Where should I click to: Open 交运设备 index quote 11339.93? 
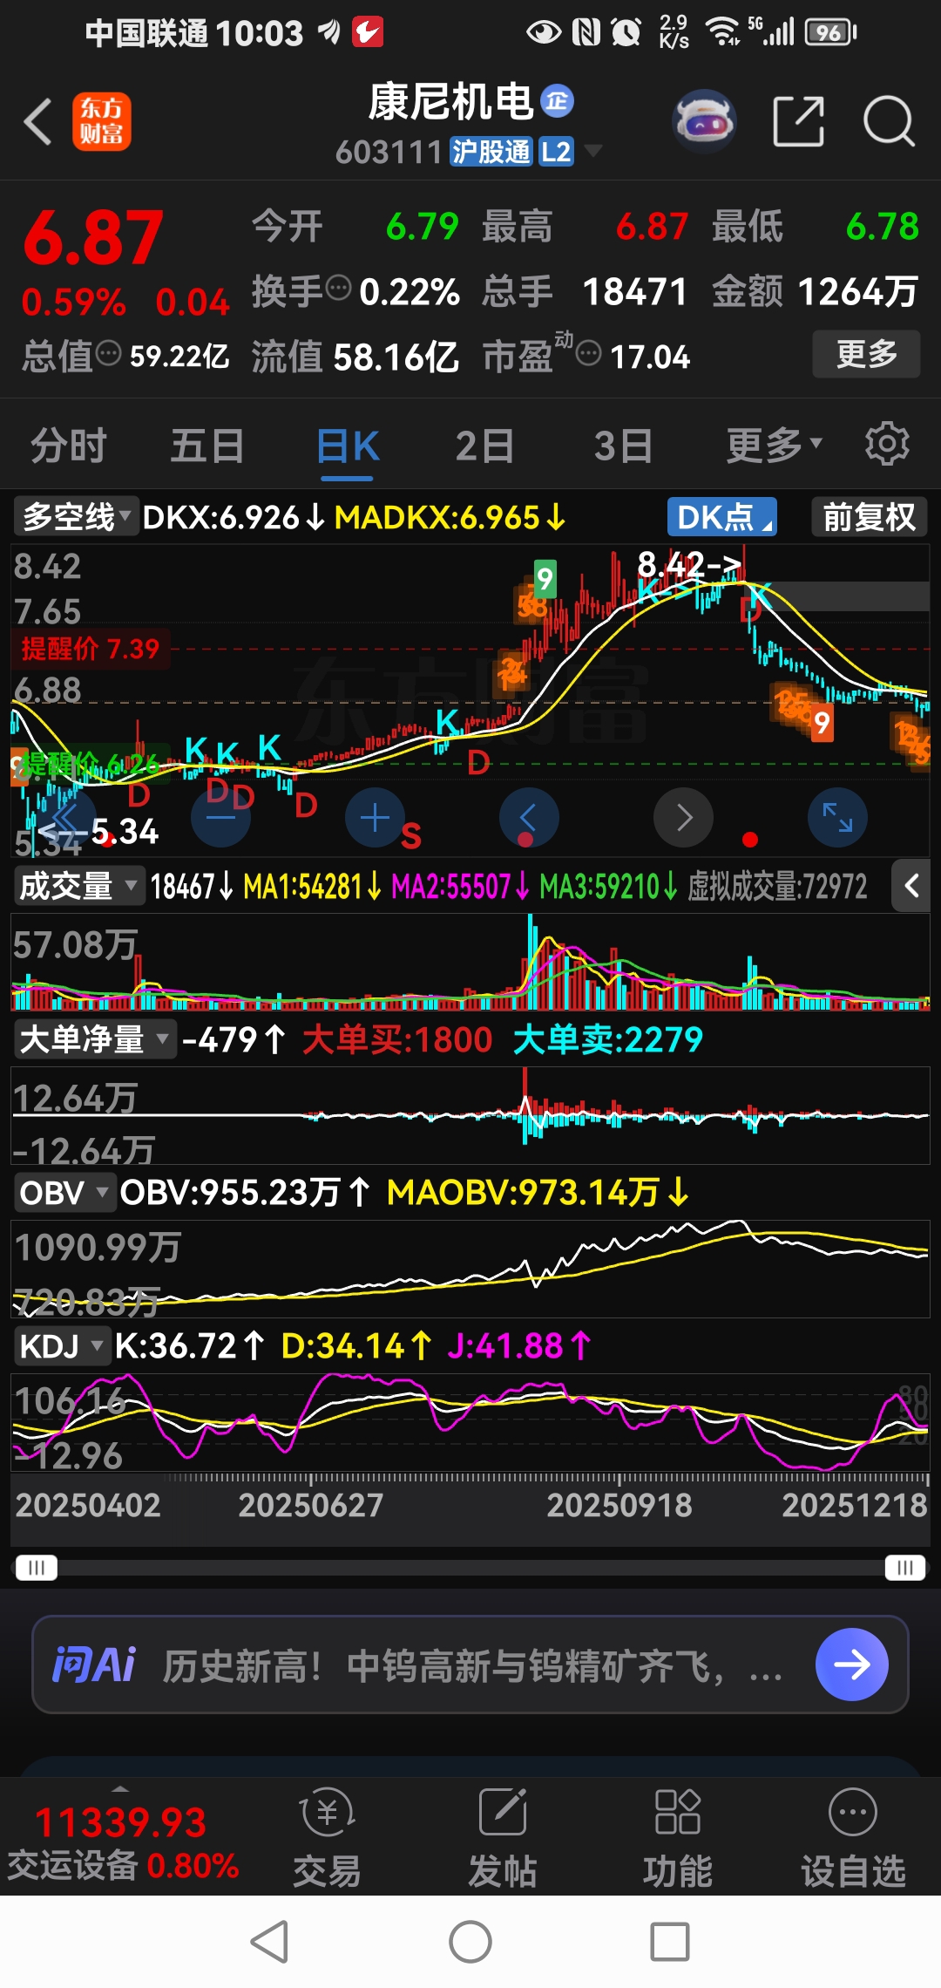click(122, 1842)
